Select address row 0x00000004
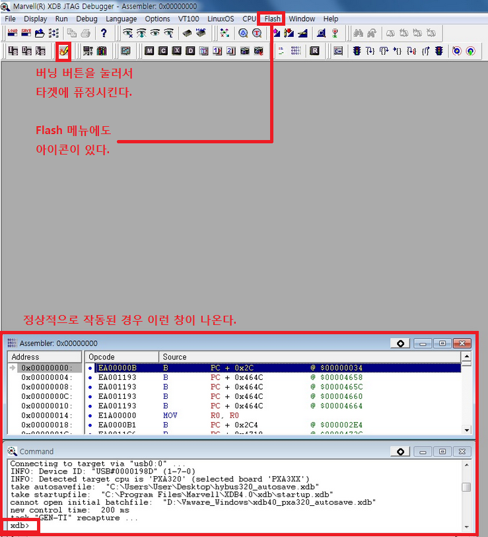 [47, 377]
